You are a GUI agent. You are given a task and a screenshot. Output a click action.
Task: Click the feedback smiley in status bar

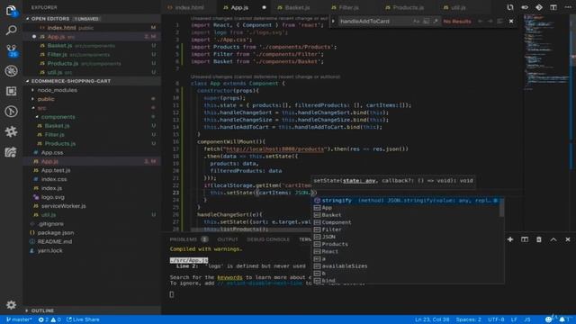[548, 319]
